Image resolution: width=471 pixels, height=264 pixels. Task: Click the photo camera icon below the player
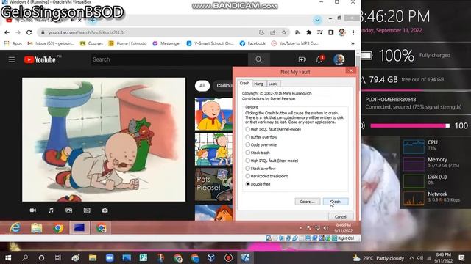click(105, 210)
